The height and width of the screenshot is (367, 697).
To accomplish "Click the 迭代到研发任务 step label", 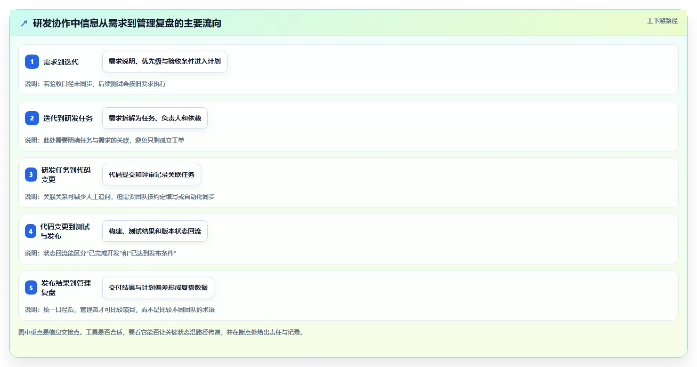I will [x=68, y=118].
